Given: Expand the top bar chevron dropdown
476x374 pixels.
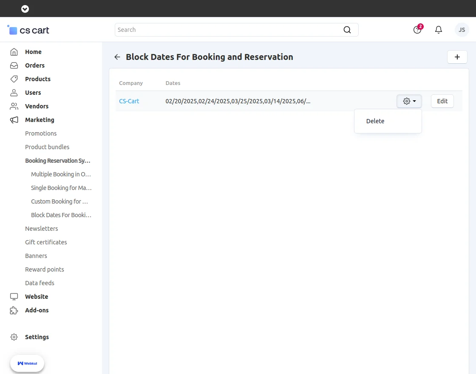Looking at the screenshot, I should tap(25, 8).
